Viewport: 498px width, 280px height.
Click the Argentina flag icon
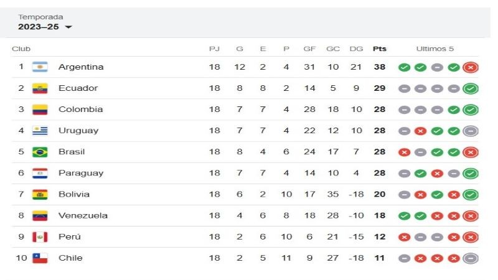tap(40, 67)
